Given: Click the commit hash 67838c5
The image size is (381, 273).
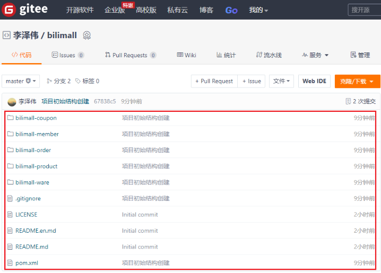Looking at the screenshot, I should pos(105,101).
